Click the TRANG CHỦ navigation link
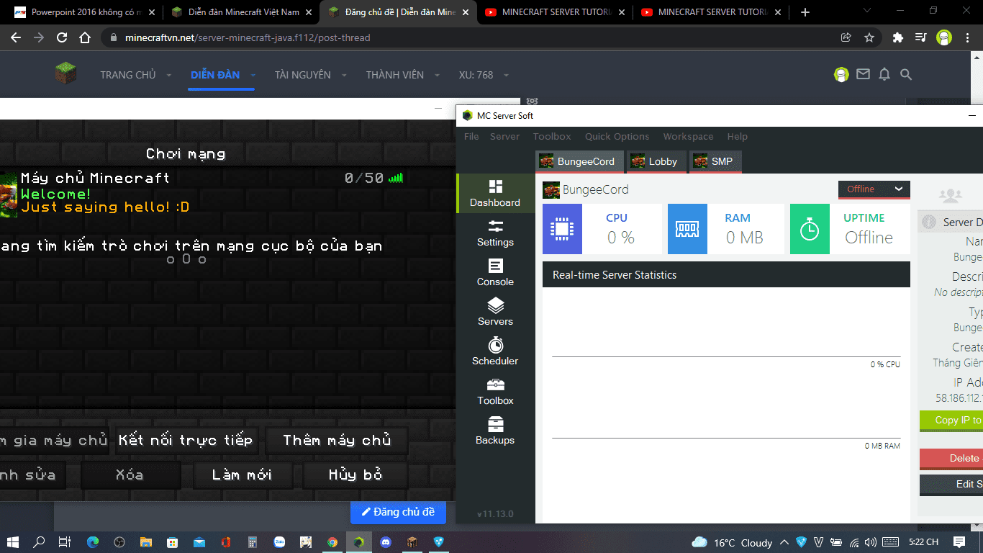The height and width of the screenshot is (553, 983). (128, 75)
